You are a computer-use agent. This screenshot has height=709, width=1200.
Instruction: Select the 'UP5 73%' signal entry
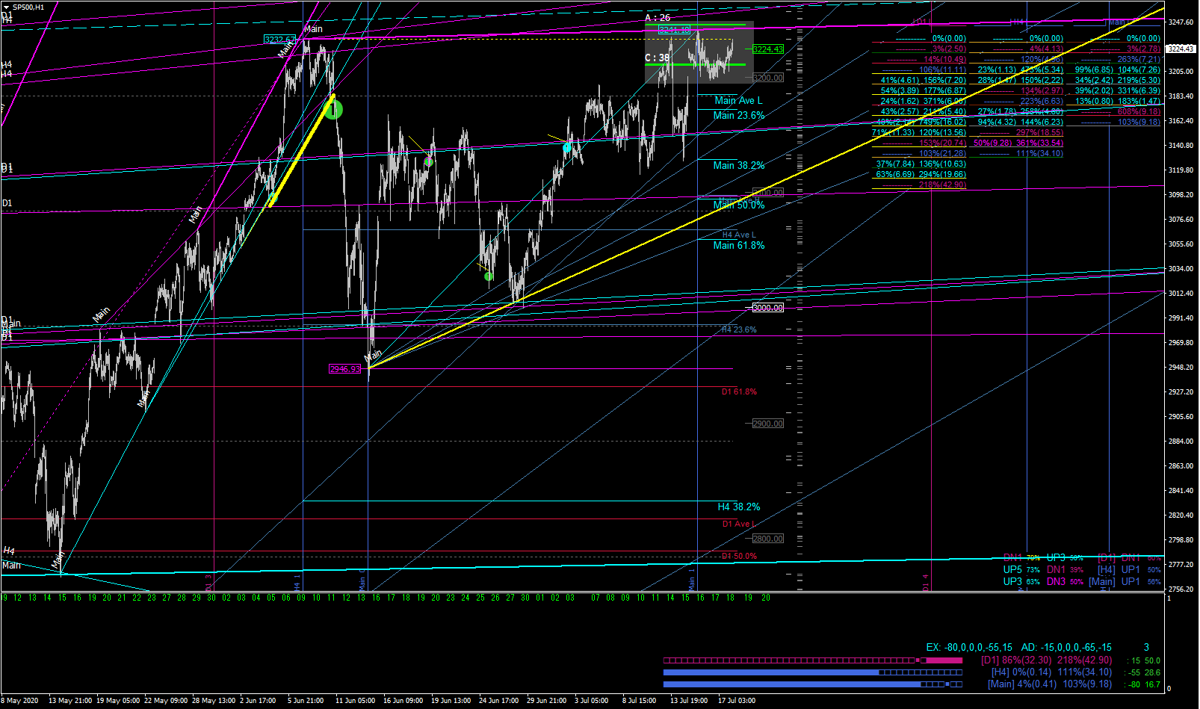(x=1021, y=569)
